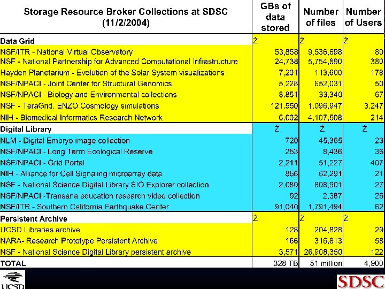Image resolution: width=385 pixels, height=289 pixels.
Task: Select the NLM Digital Embryo image collection row
Action: (x=65, y=141)
